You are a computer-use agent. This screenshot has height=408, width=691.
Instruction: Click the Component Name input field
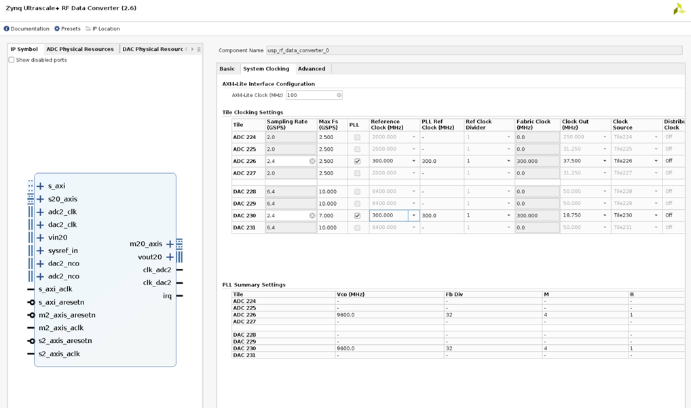point(407,50)
